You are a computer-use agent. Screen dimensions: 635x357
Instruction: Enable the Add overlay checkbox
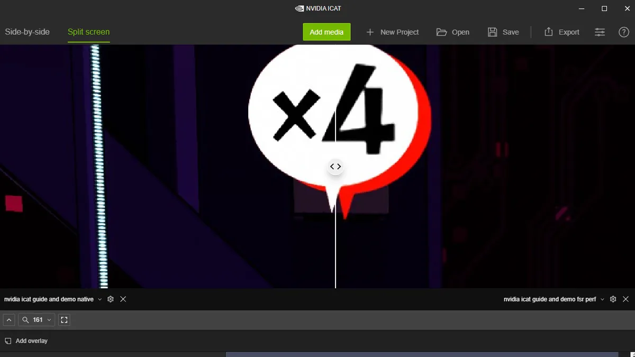point(8,341)
